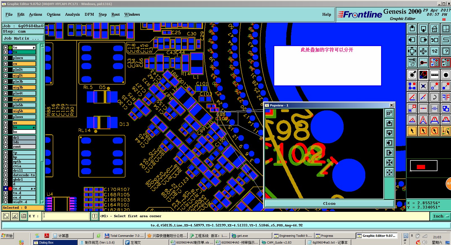Click the zoom out arrows icon in right toolbar
451x245 pixels.
coord(423,51)
